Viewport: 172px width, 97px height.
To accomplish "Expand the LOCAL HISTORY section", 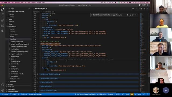I will tap(13, 92).
